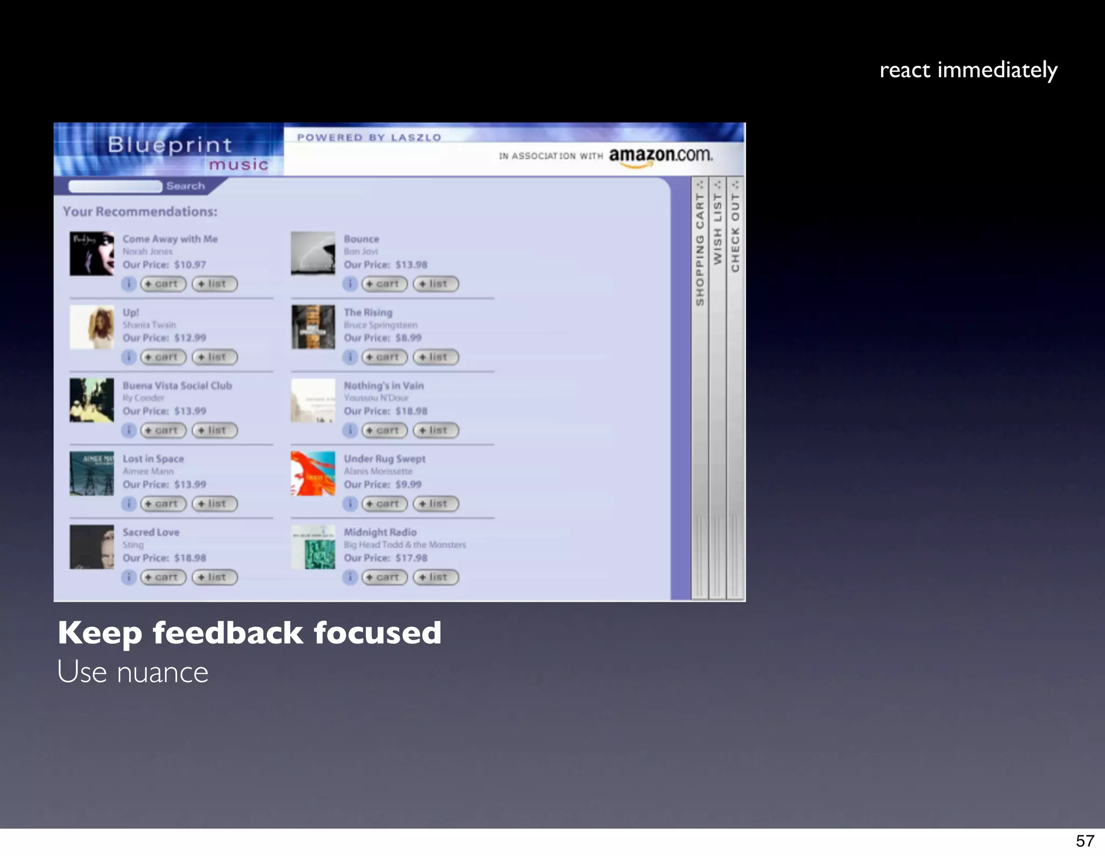Viewport: 1105px width, 856px height.
Task: Add Nothing's in Vain to cart
Action: (x=384, y=430)
